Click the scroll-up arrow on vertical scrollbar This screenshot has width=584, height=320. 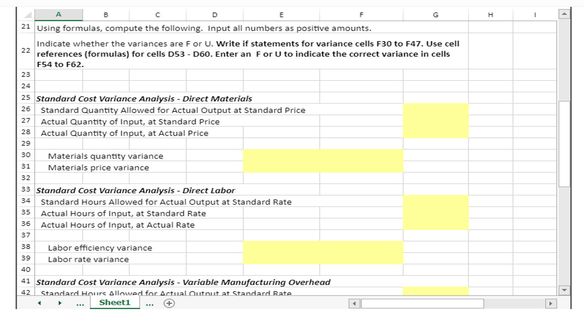564,14
